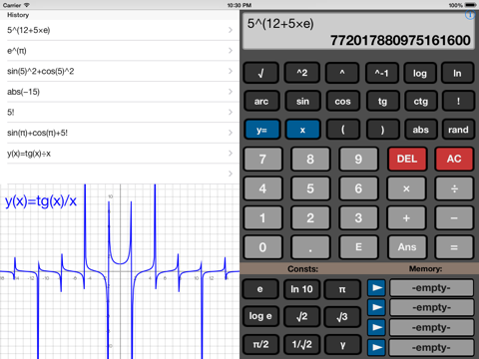479x359 pixels.
Task: Open history entry sin(π)+cos(π)+5!
Action: tap(120, 133)
